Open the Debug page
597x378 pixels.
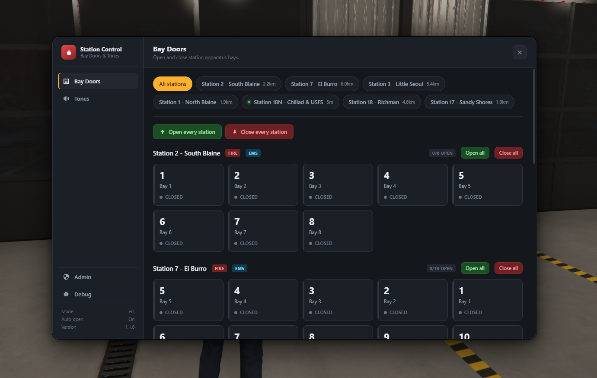(x=98, y=294)
